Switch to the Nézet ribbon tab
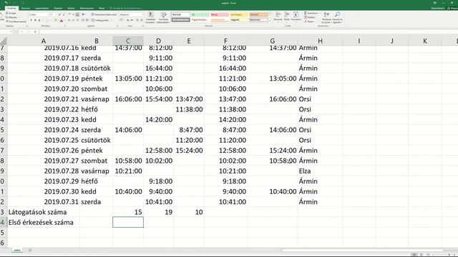This screenshot has height=257, width=458. click(102, 8)
